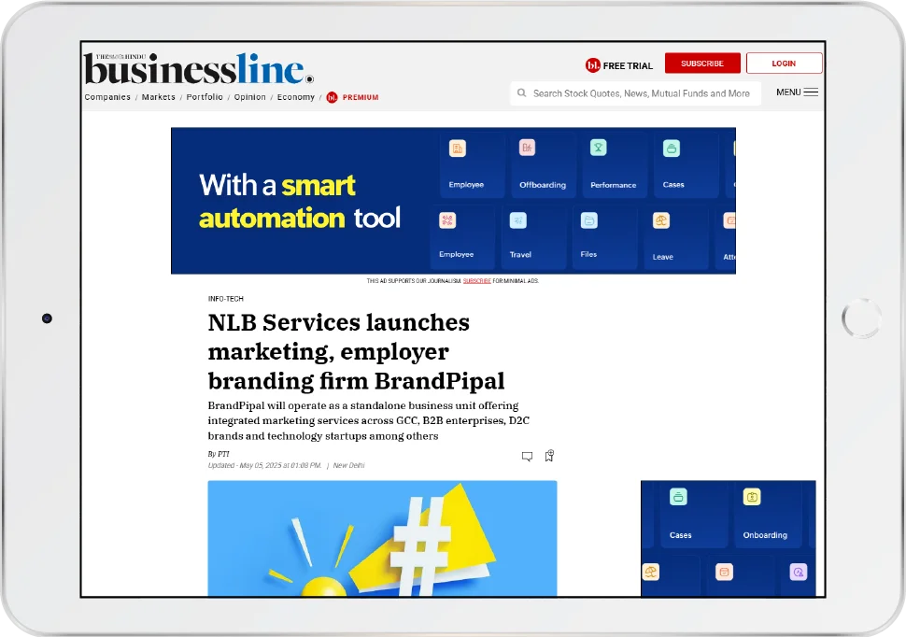Click the New Delhi location text
The image size is (906, 637).
click(x=348, y=465)
